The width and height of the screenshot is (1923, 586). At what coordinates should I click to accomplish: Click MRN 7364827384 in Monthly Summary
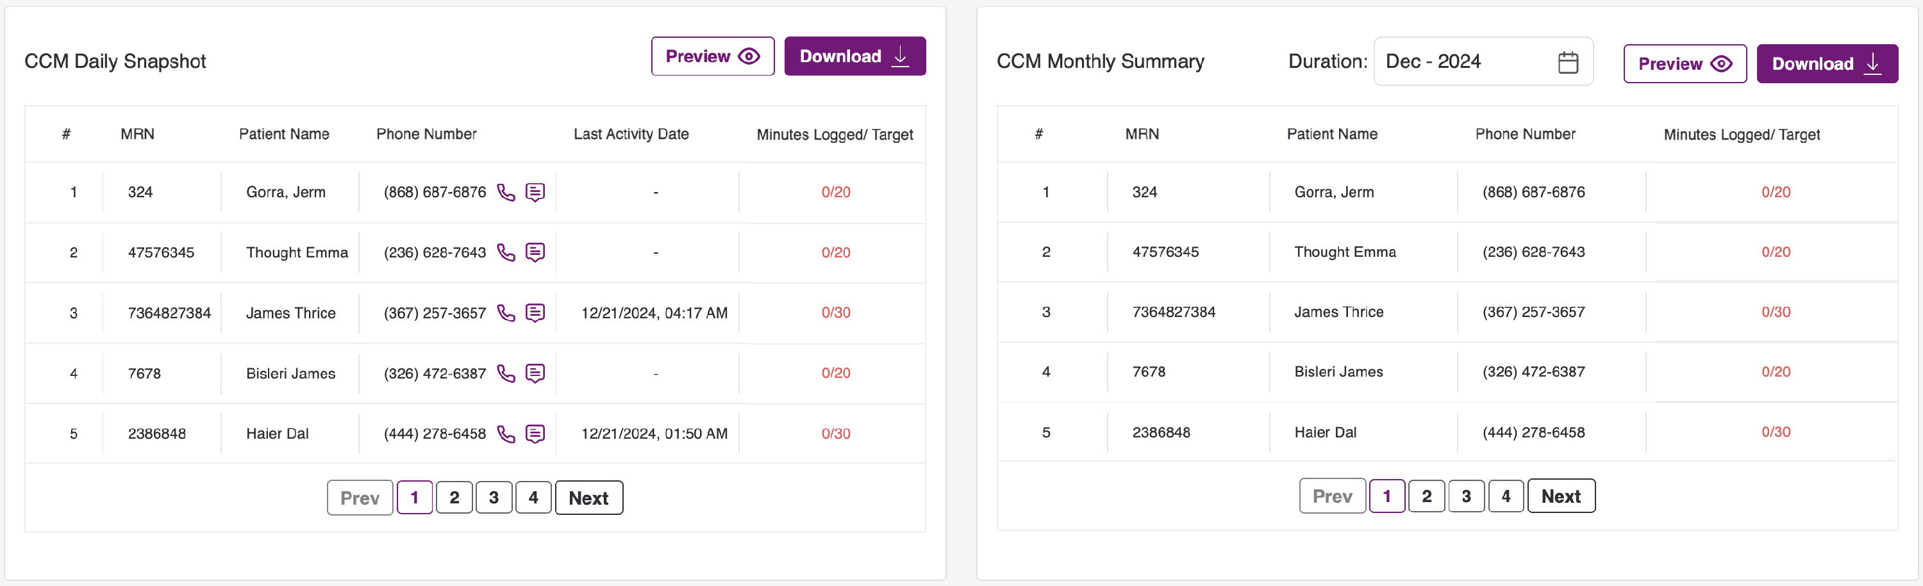coord(1174,312)
